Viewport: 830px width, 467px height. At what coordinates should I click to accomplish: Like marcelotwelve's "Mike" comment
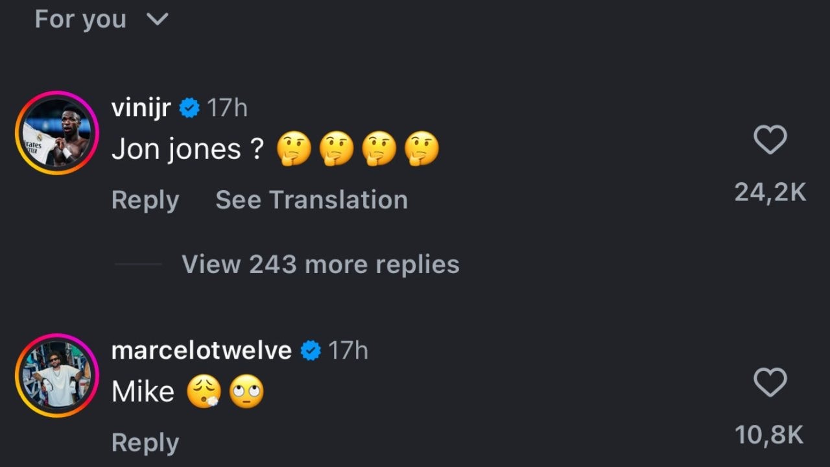pyautogui.click(x=770, y=382)
